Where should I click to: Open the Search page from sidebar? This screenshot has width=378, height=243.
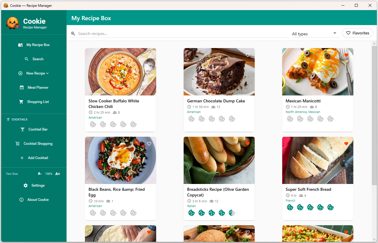[34, 59]
